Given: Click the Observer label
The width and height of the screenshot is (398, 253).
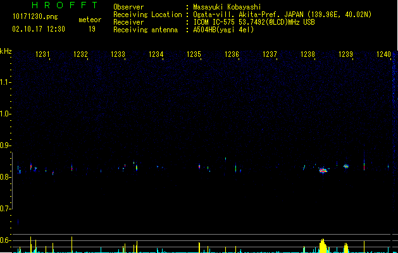Looking at the screenshot, I should (128, 7).
